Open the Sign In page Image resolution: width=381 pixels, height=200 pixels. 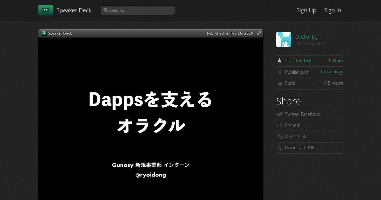[x=332, y=10]
